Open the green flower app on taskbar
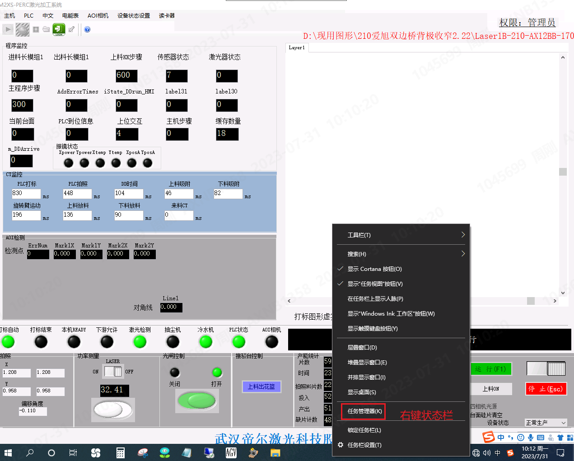 pyautogui.click(x=165, y=452)
